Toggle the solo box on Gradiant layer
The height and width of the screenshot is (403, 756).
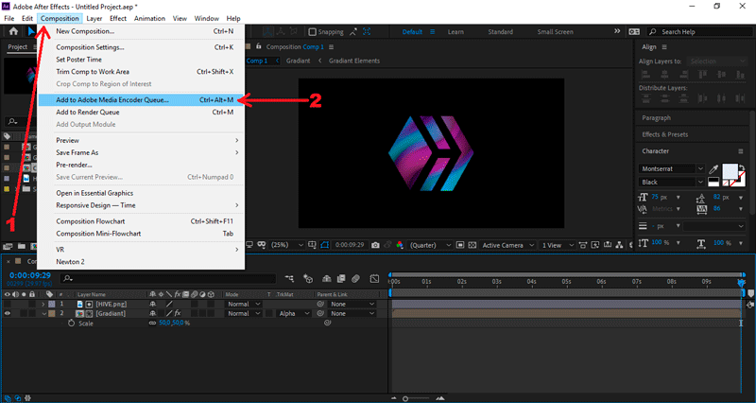coord(24,313)
